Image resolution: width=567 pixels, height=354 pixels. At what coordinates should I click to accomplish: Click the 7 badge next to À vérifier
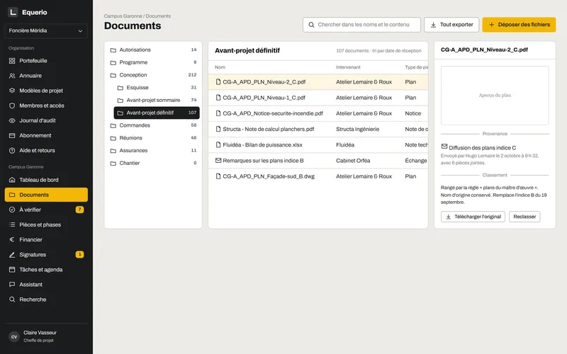tap(79, 210)
